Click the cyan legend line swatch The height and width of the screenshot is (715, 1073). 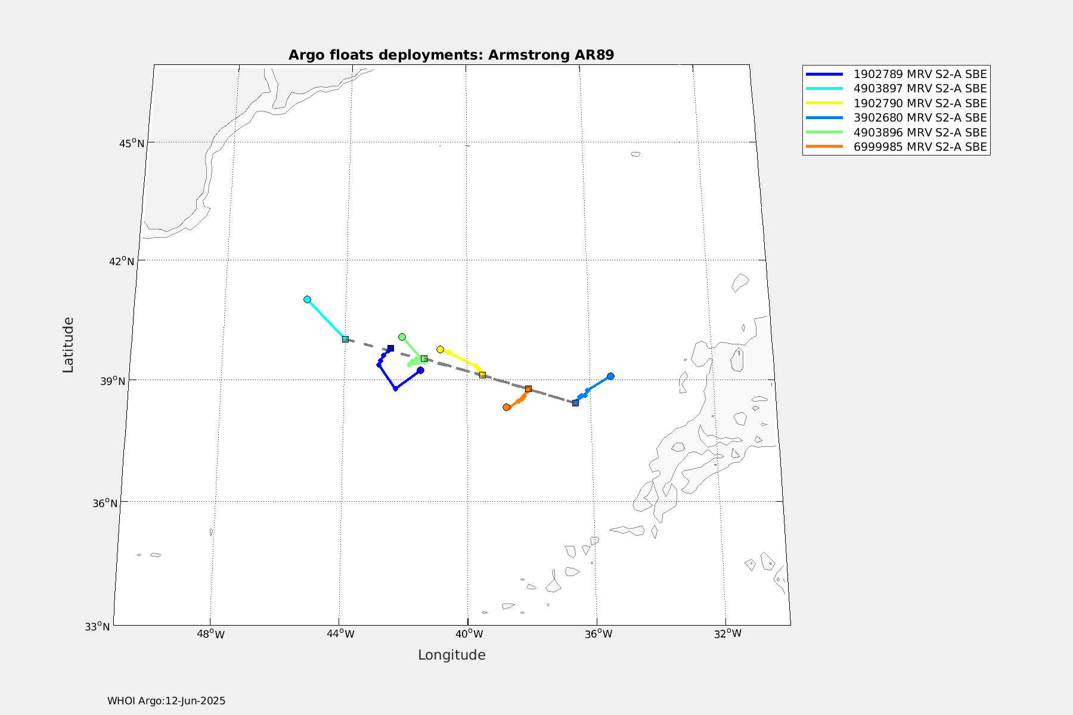824,89
